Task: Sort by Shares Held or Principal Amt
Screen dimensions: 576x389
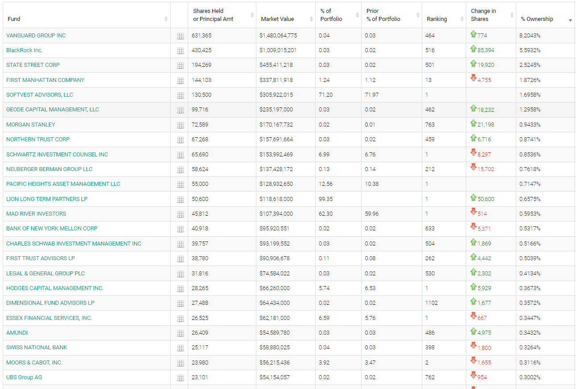Action: [x=222, y=15]
